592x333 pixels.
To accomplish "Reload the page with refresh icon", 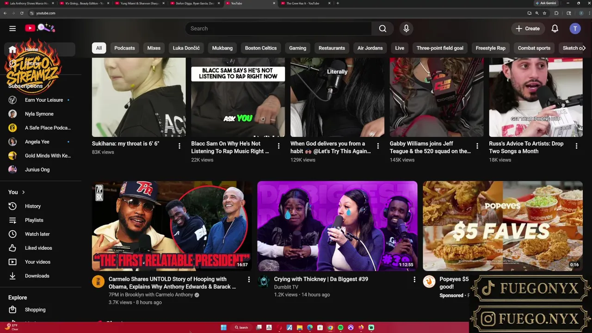I will click(22, 13).
